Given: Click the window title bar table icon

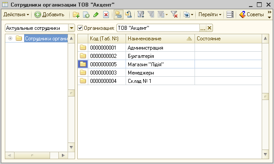Looking at the screenshot, I should pyautogui.click(x=5, y=4).
